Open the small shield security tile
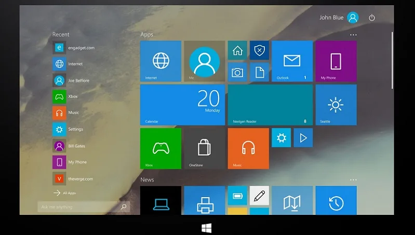 (x=259, y=50)
